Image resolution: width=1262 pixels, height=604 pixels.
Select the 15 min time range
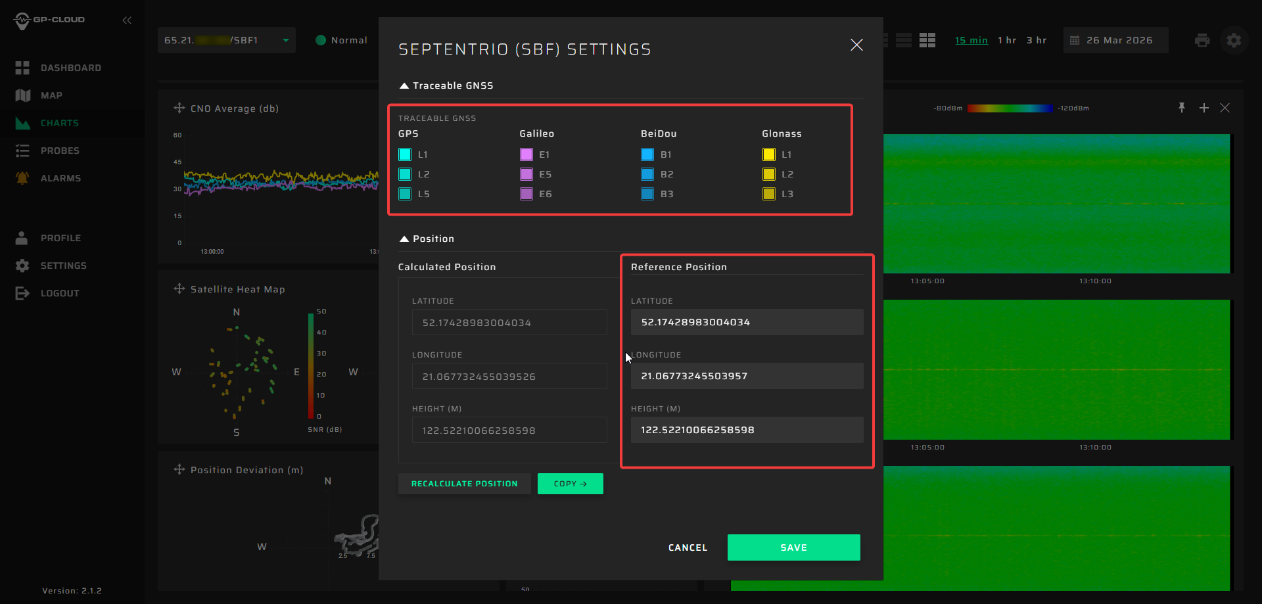click(x=971, y=40)
